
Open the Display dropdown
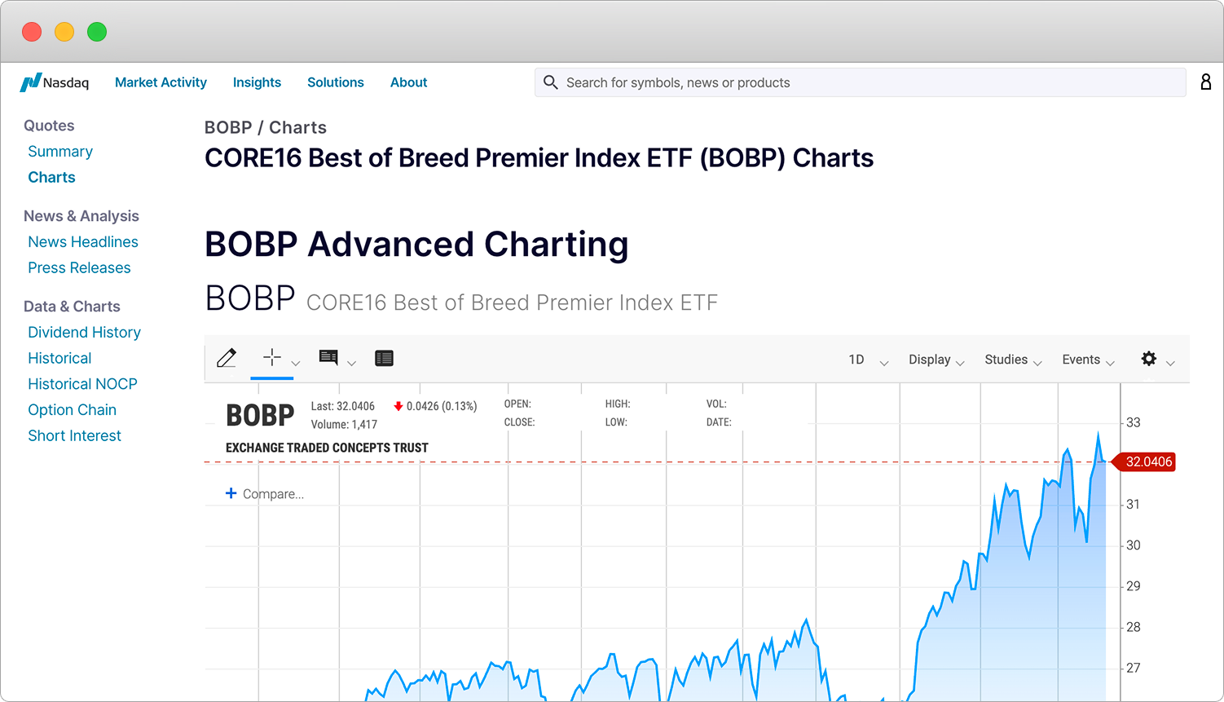coord(937,360)
